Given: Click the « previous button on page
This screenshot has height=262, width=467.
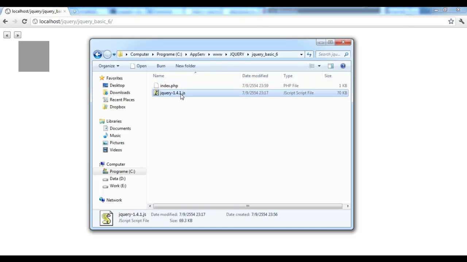Looking at the screenshot, I should pyautogui.click(x=7, y=35).
